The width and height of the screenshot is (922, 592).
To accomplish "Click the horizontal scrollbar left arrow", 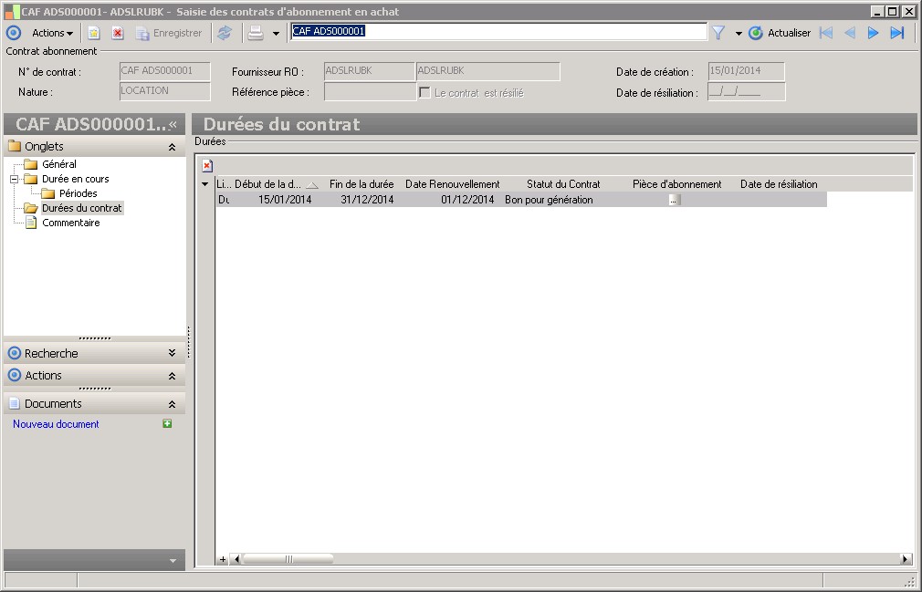I will coord(236,559).
